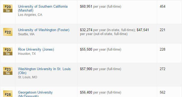
Task: Click the #22 rank badge
Action: (8, 32)
